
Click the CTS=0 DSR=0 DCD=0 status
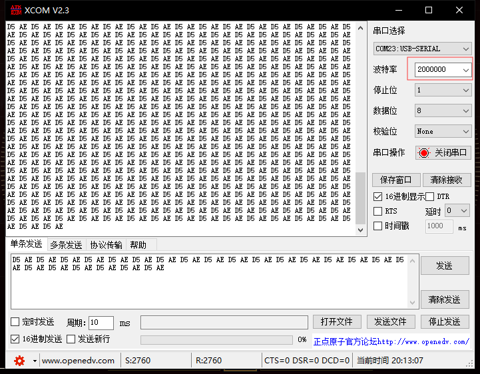(307, 361)
